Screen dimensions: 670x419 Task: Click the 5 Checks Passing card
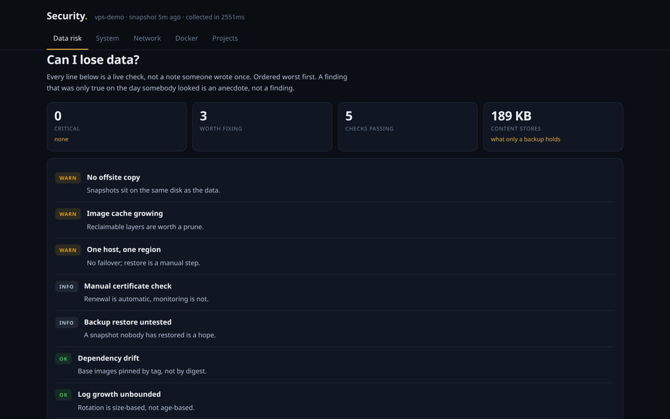(x=407, y=127)
